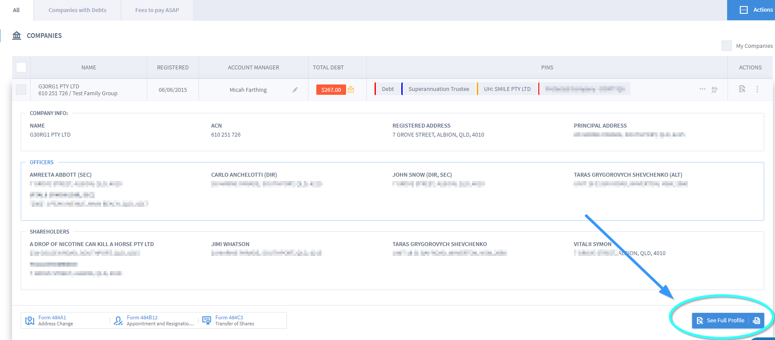The height and width of the screenshot is (340, 775).
Task: Open Form 484C3 Transfer of Shares
Action: pyautogui.click(x=234, y=321)
